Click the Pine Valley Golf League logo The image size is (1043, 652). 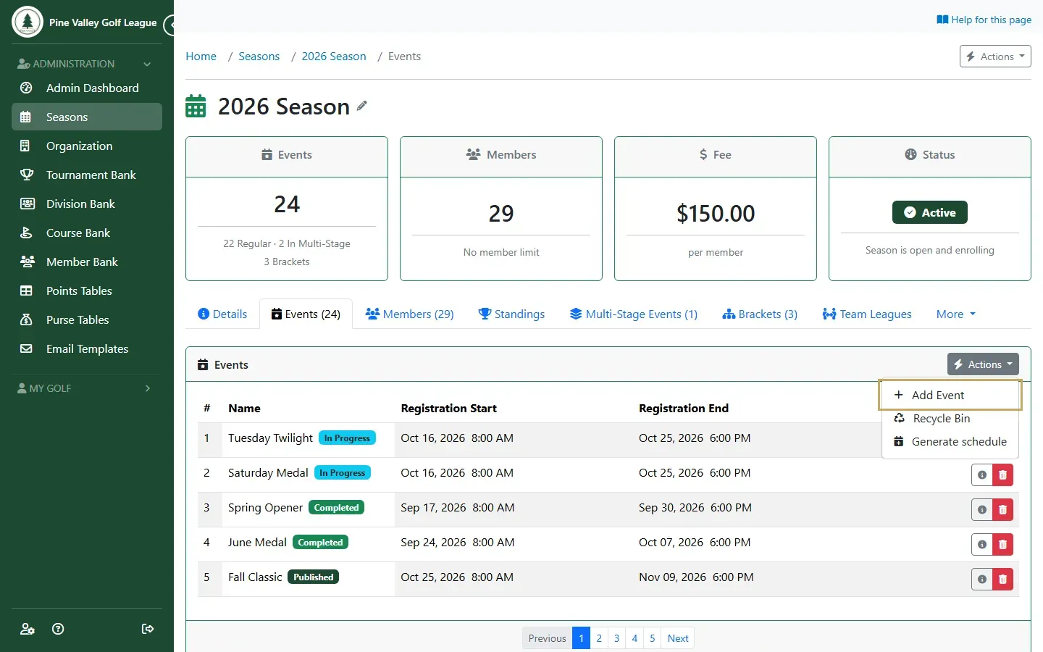coord(28,22)
